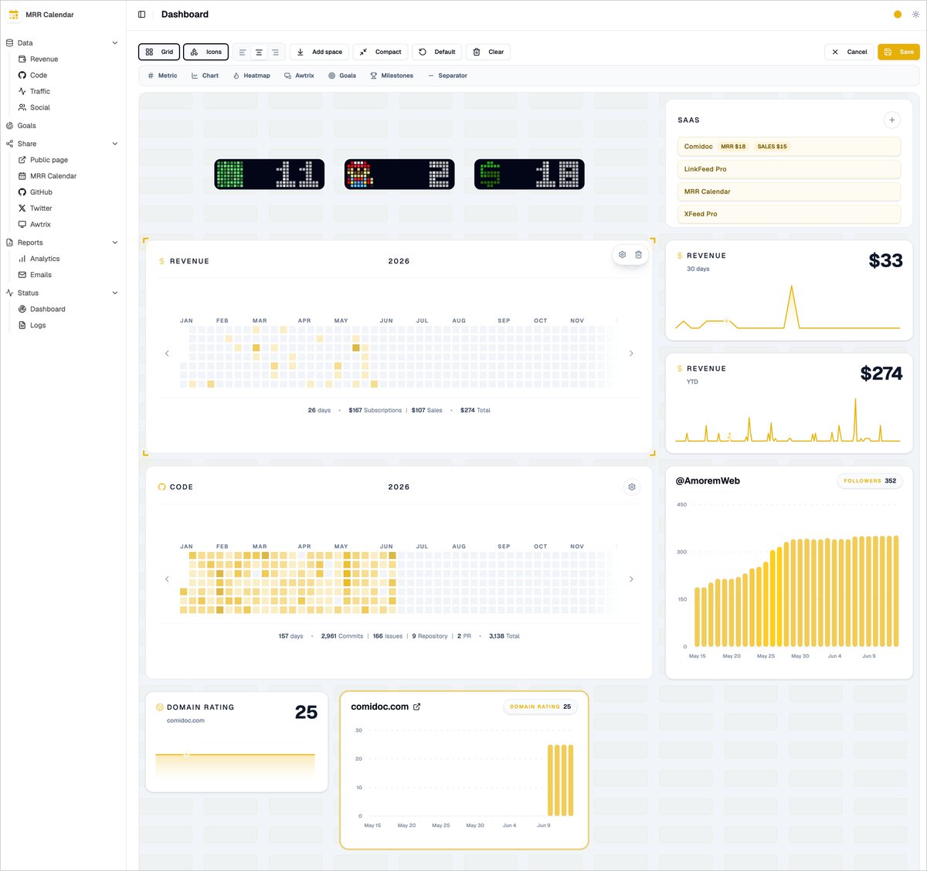Image resolution: width=927 pixels, height=871 pixels.
Task: Select the left alignment option
Action: (243, 53)
